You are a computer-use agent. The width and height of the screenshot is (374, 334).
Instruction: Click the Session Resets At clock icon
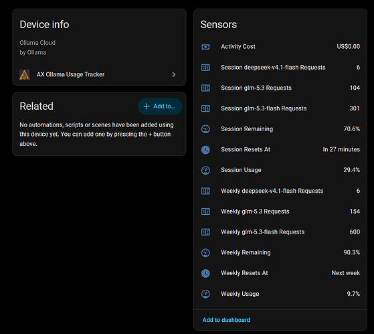click(205, 150)
